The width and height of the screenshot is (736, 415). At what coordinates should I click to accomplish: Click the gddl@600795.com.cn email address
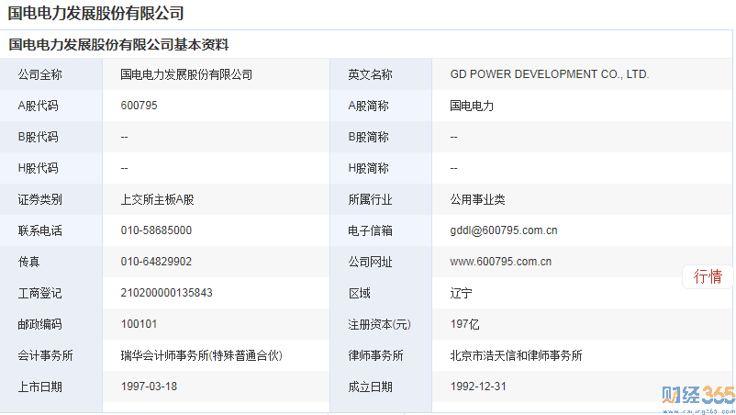tap(503, 230)
